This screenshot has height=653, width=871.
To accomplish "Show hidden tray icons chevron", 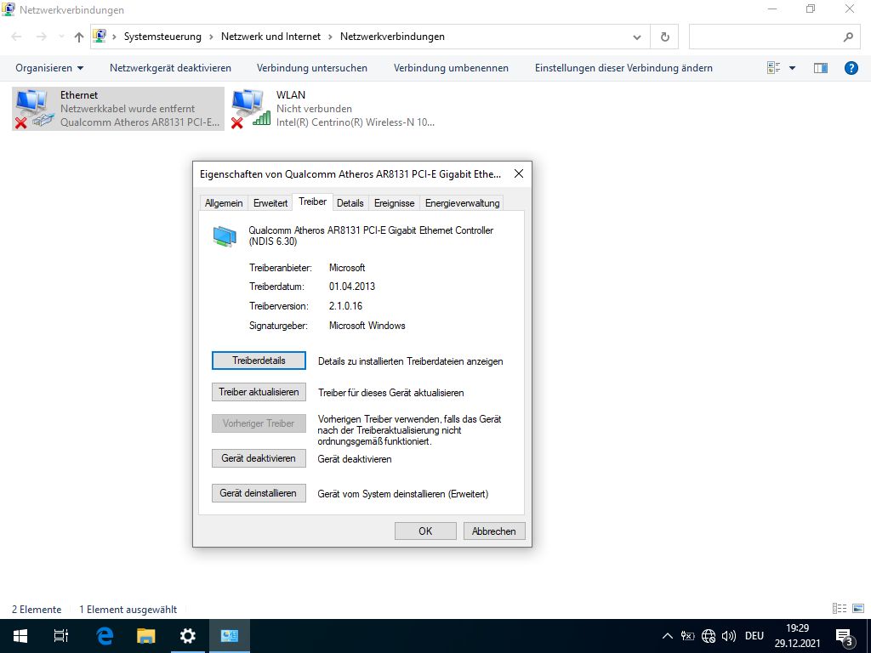I will (668, 636).
